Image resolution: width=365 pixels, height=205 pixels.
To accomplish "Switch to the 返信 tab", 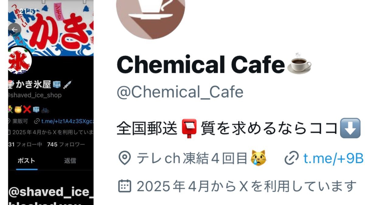I will (70, 161).
